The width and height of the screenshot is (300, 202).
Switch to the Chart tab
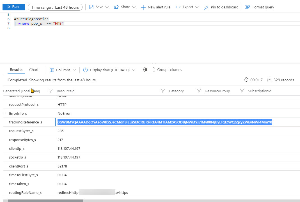click(x=34, y=69)
